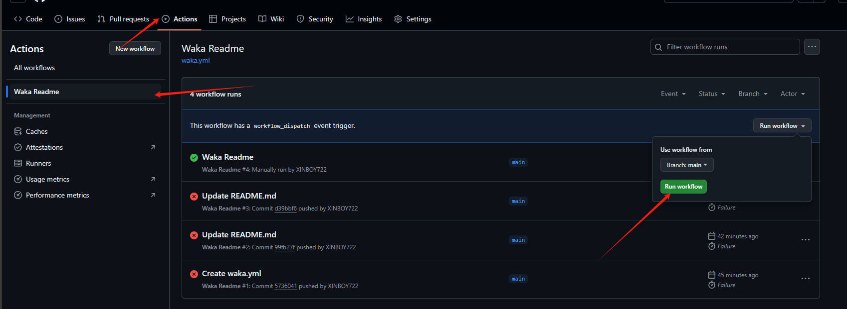This screenshot has width=847, height=309.
Task: Expand the Branch filter dropdown
Action: [753, 94]
